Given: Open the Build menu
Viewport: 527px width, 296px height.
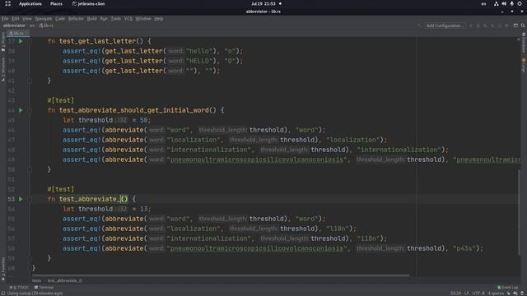Looking at the screenshot, I should 91,18.
